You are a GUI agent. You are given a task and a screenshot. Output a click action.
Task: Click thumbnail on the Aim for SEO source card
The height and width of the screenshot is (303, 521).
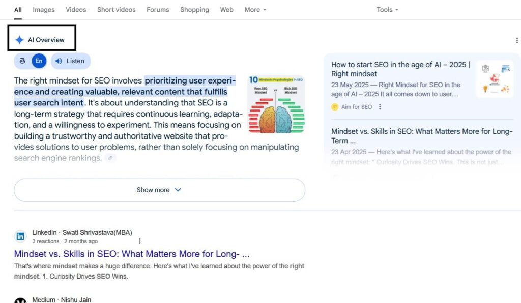(x=495, y=79)
